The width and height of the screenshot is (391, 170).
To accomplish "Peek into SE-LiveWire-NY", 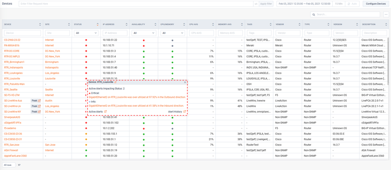I will coord(36,111).
